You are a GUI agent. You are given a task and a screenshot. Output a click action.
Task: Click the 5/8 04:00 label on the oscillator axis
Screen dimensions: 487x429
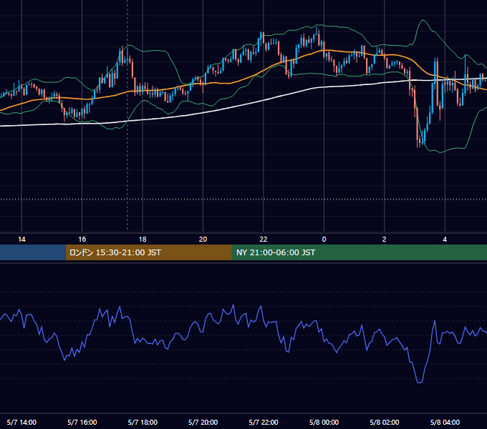(445, 422)
